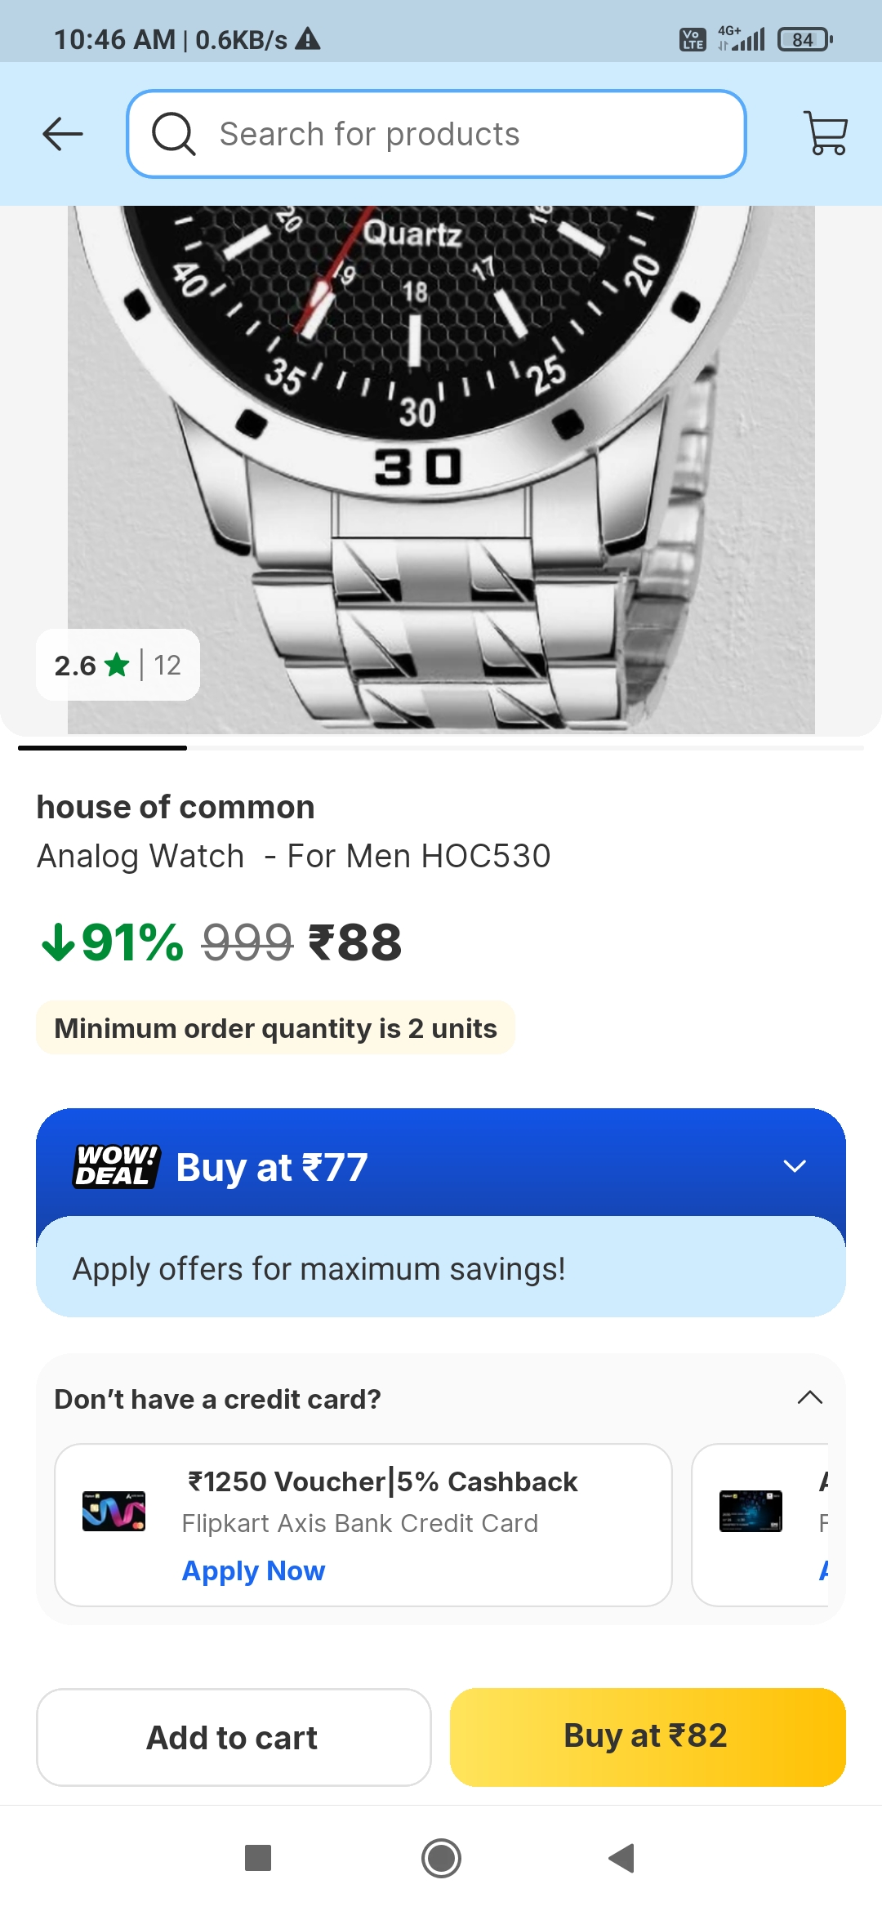Click Apply Now for the Axis card
Viewport: 882px width, 1911px height.
click(252, 1570)
